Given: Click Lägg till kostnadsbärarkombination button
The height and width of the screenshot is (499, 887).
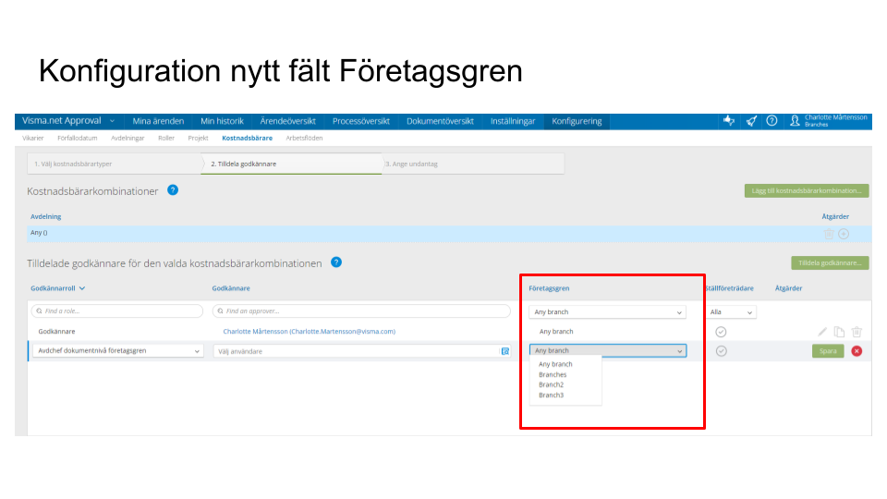Looking at the screenshot, I should tap(807, 190).
